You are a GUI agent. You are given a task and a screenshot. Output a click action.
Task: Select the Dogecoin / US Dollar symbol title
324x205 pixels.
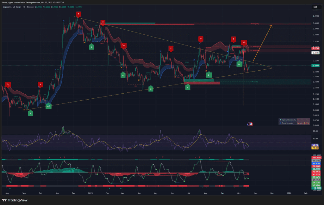(12, 7)
